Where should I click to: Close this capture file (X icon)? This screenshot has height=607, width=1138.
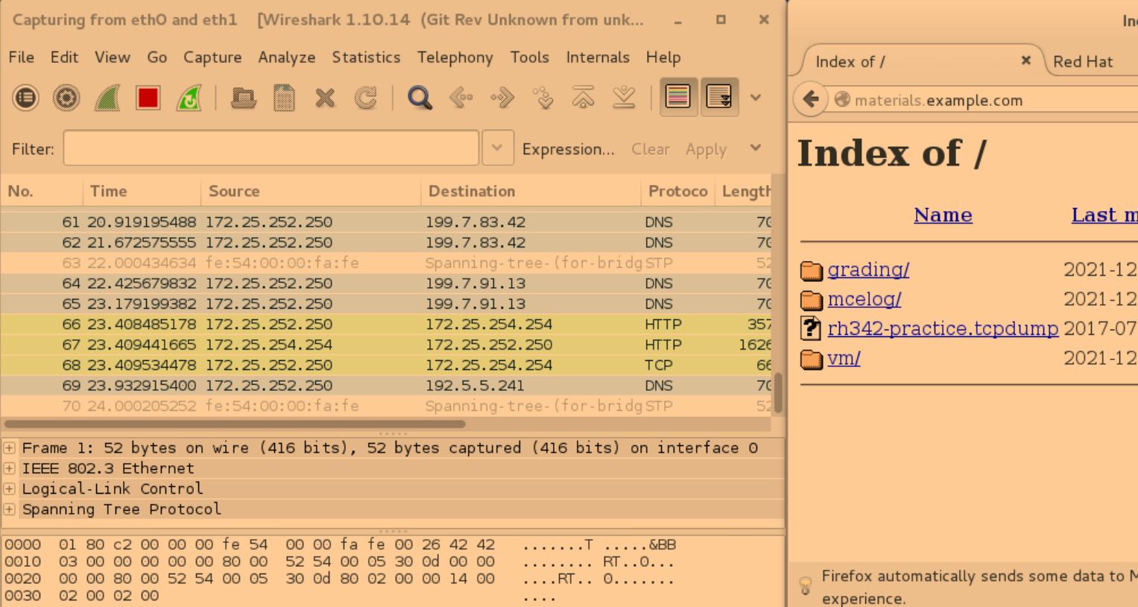pos(325,98)
